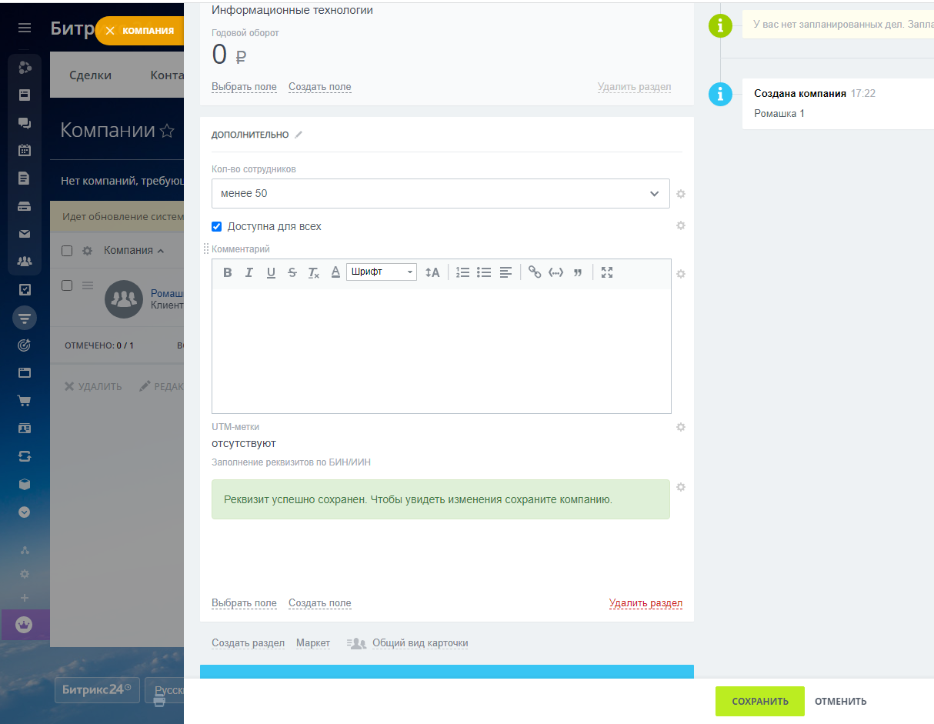Expand more sidebar items chevron
This screenshot has height=724, width=934.
point(25,512)
